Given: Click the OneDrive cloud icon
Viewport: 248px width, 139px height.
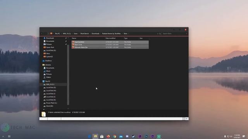Looking at the screenshot, I should pos(43,61).
